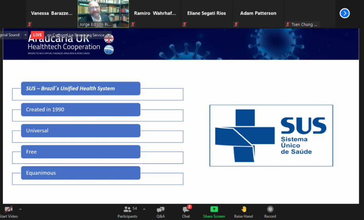The width and height of the screenshot is (364, 220).
Task: Show next participants with blue arrow
Action: [345, 13]
